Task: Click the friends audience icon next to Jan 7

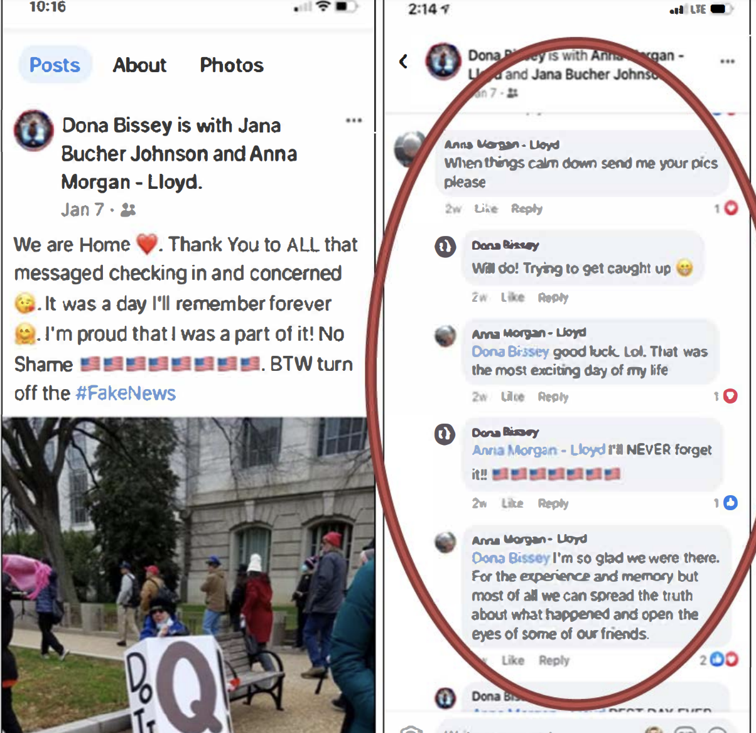Action: pos(128,210)
